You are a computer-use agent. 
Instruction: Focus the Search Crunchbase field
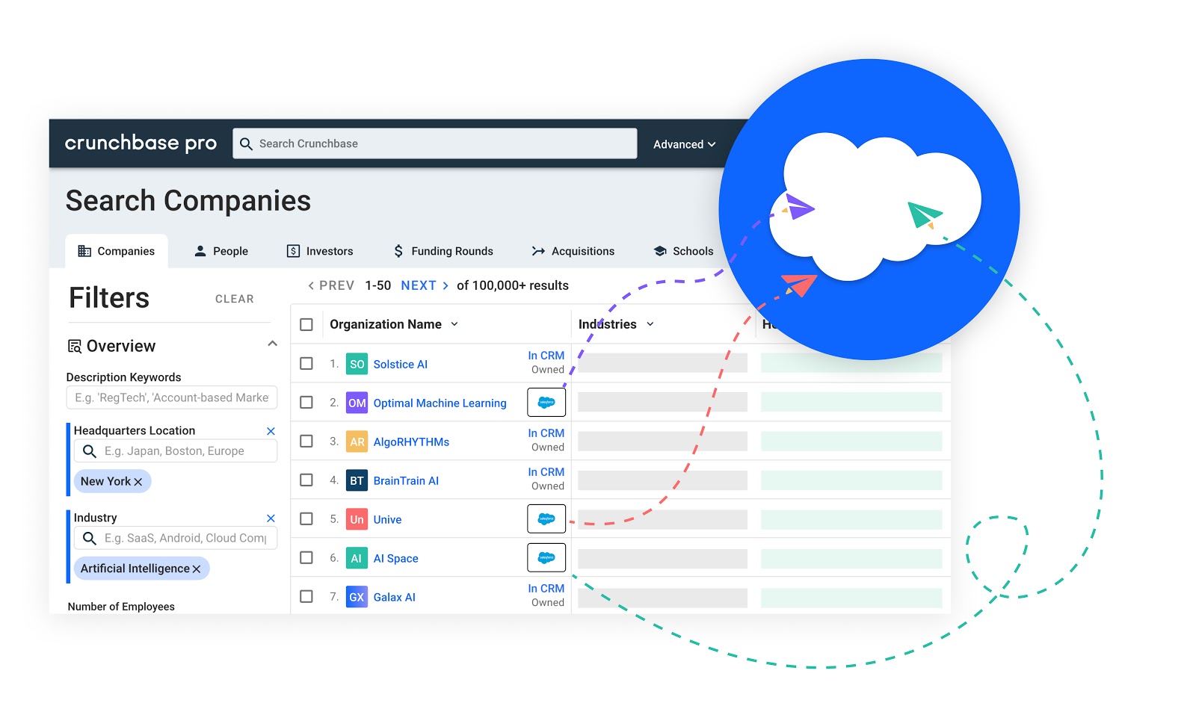click(435, 143)
